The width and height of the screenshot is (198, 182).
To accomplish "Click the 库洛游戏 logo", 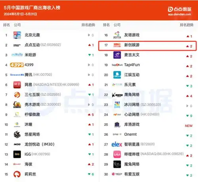I will click(117, 124).
